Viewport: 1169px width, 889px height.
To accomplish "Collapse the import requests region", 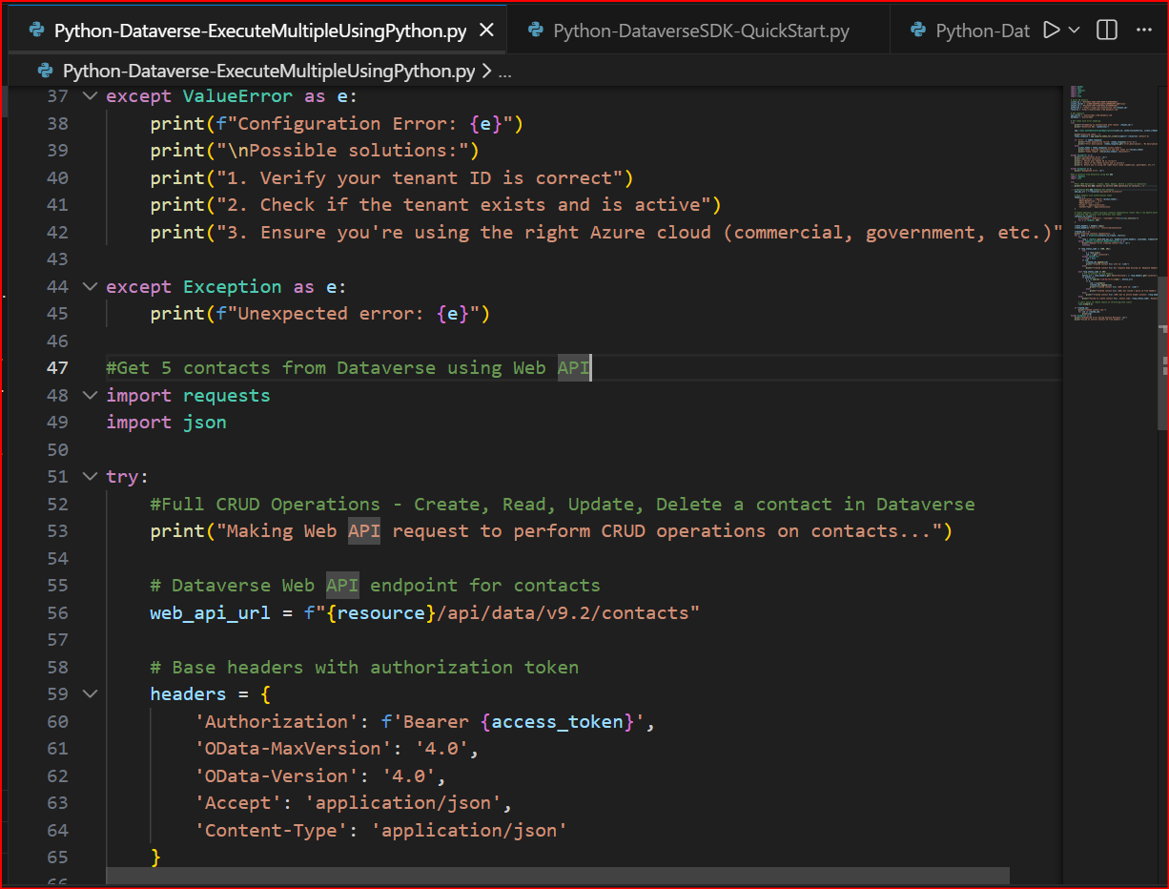I will tap(89, 395).
